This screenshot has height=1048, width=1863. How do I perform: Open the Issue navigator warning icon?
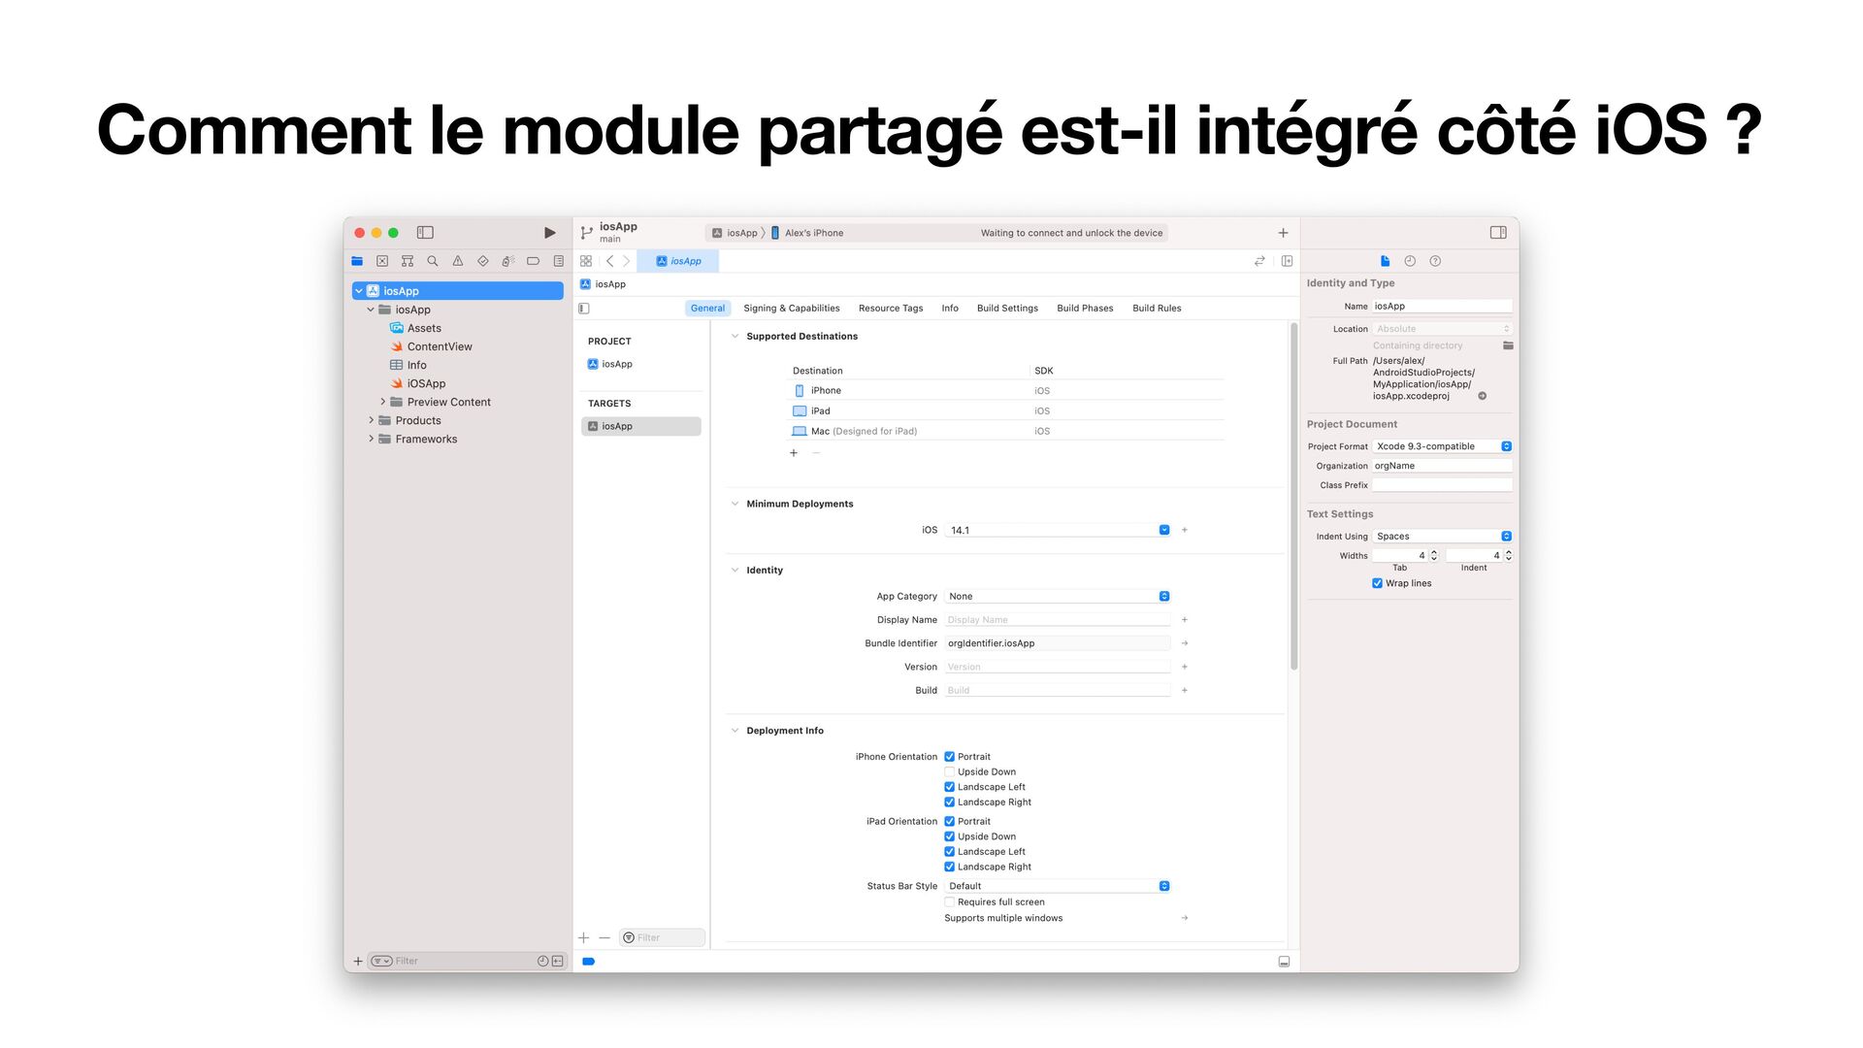[x=458, y=261]
